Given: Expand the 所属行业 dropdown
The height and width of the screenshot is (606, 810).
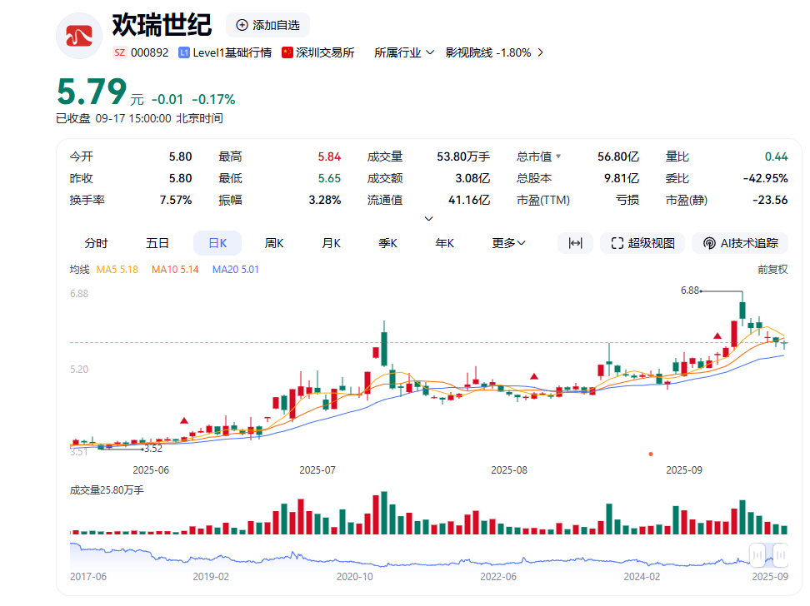Looking at the screenshot, I should (x=404, y=52).
